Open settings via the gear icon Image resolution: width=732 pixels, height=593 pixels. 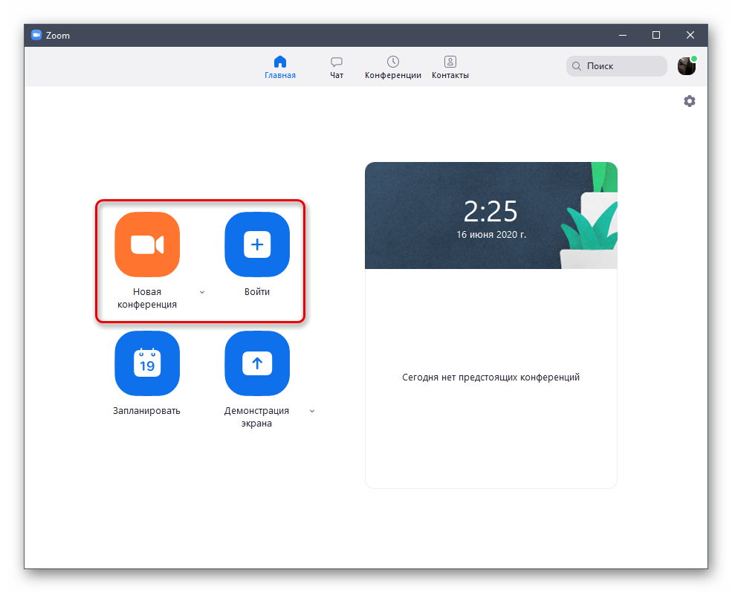pos(690,101)
